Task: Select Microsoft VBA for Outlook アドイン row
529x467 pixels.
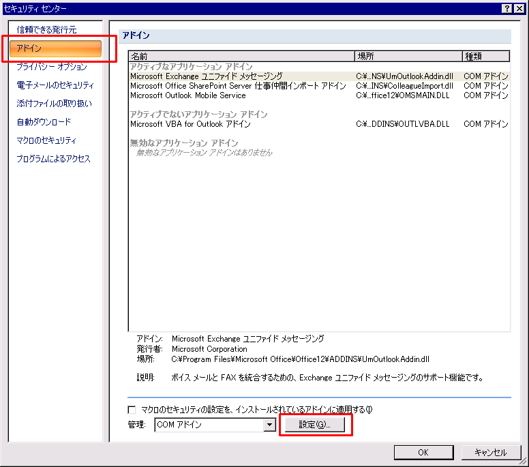Action: 319,124
